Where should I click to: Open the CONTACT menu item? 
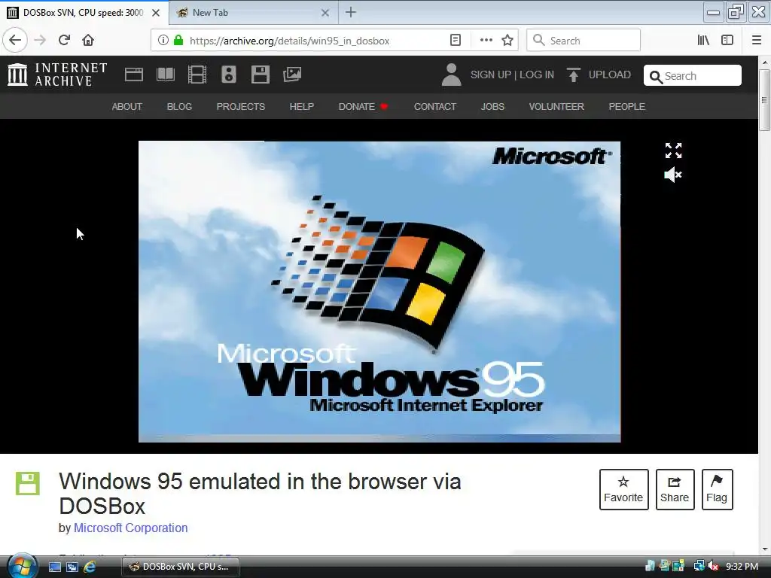point(435,107)
